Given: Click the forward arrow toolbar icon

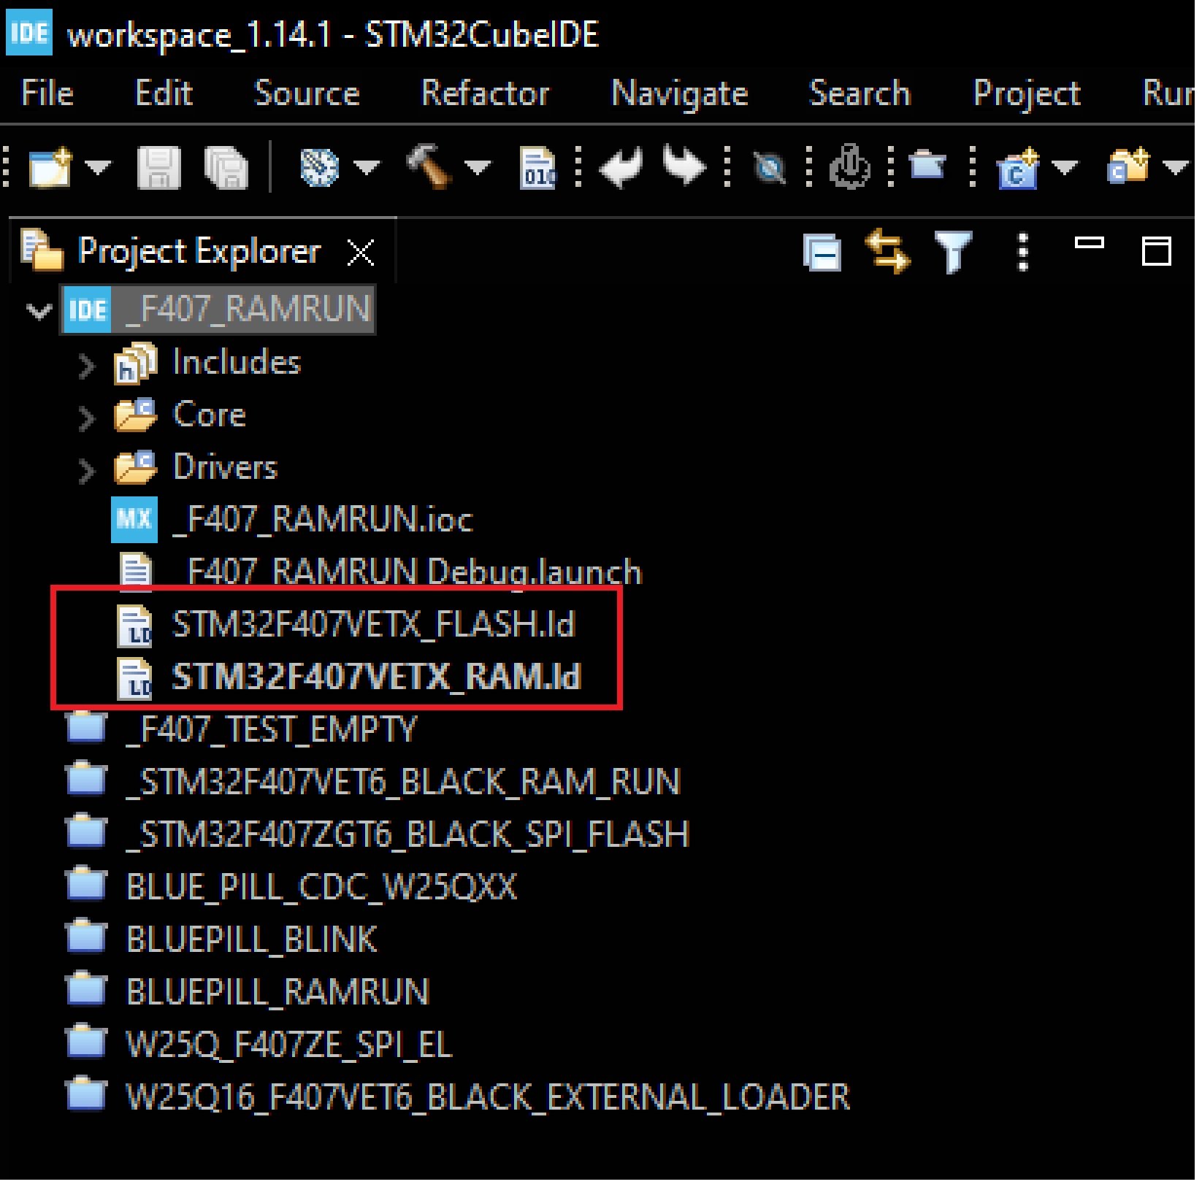Looking at the screenshot, I should point(684,167).
